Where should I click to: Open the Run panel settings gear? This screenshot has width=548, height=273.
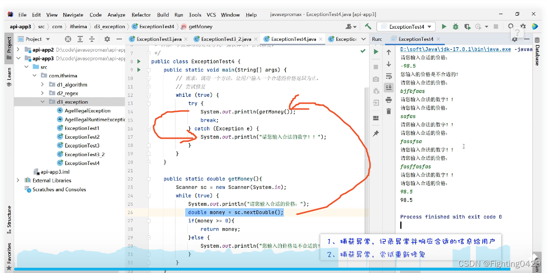point(515,39)
